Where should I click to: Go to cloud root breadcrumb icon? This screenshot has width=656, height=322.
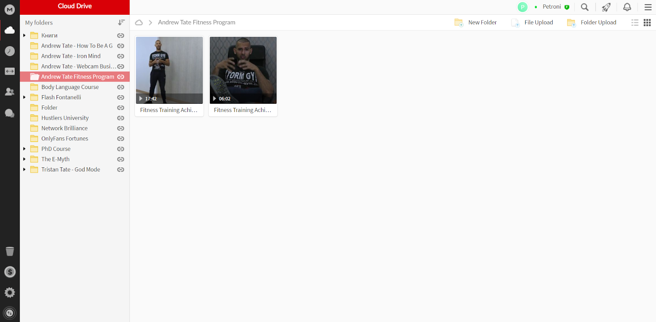(139, 23)
